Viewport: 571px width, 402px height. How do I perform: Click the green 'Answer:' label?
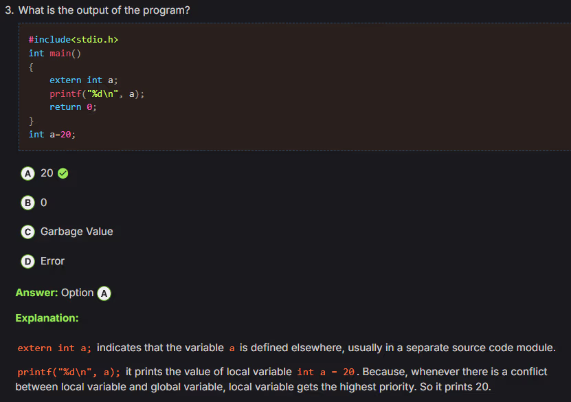click(36, 293)
